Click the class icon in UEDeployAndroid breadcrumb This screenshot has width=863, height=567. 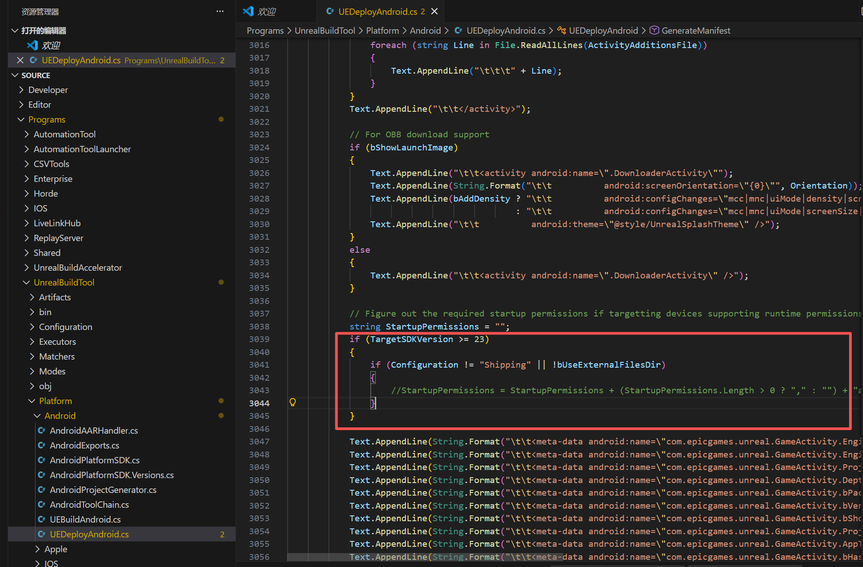[x=561, y=31]
